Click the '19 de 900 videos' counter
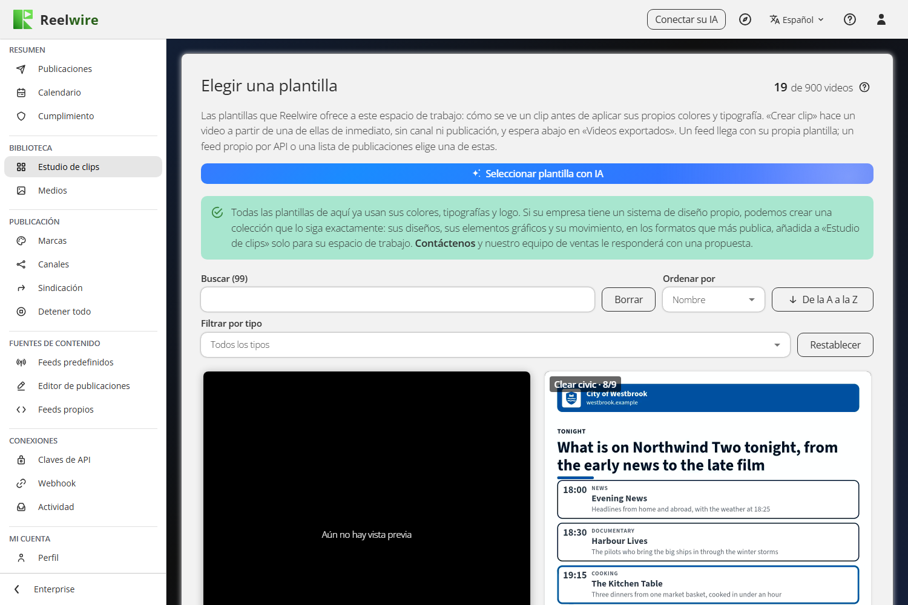 pyautogui.click(x=813, y=88)
